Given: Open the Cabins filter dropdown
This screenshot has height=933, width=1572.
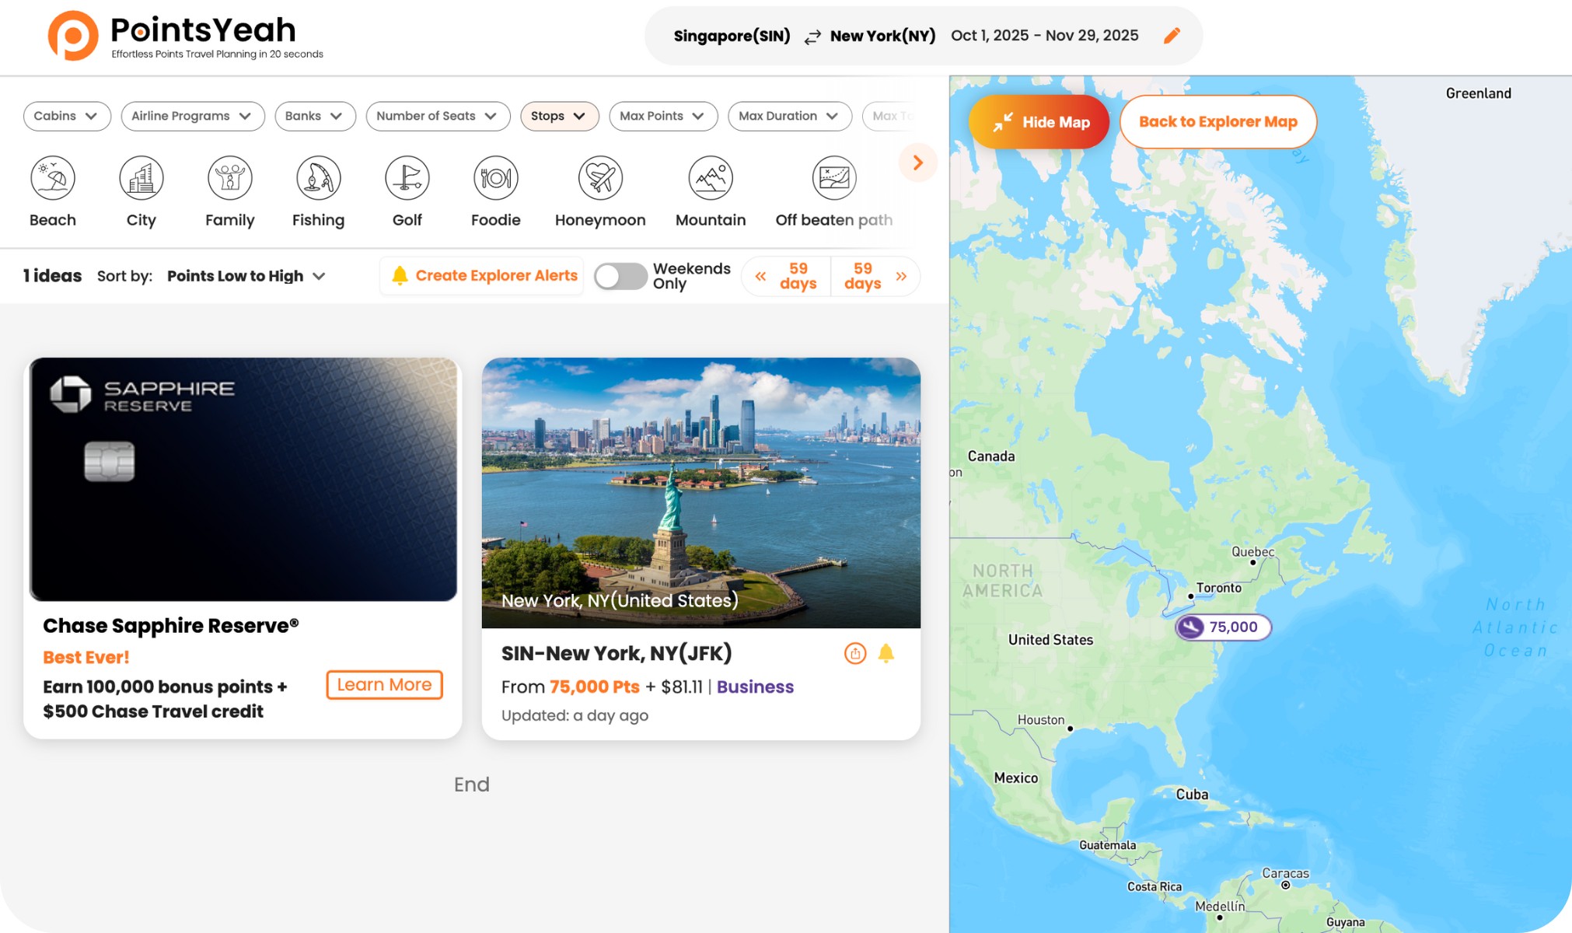Looking at the screenshot, I should coord(67,116).
